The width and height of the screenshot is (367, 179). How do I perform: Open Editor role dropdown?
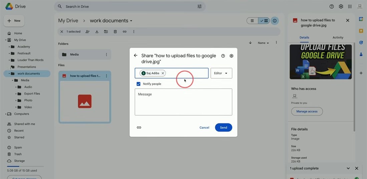point(221,73)
